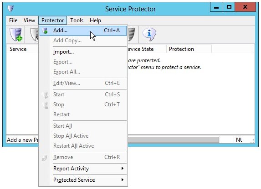Close the open Protector menu header
The height and width of the screenshot is (189, 261).
[x=52, y=20]
